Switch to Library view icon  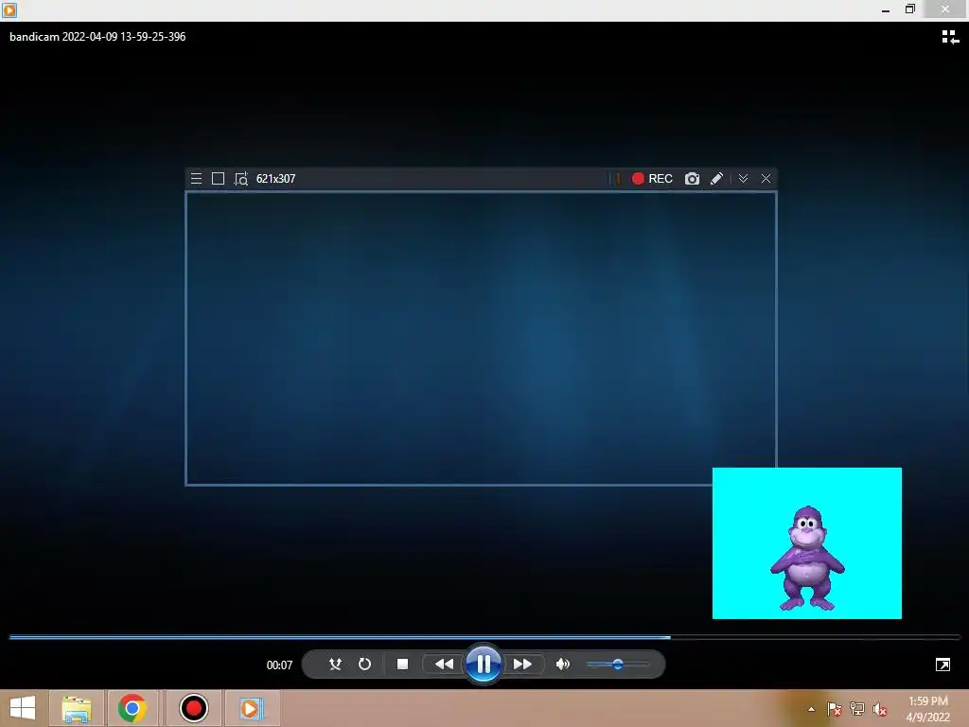[x=950, y=38]
